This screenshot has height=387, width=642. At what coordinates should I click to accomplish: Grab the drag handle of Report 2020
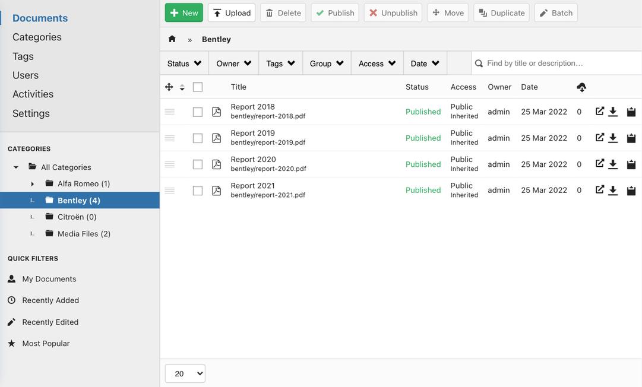[x=169, y=164]
